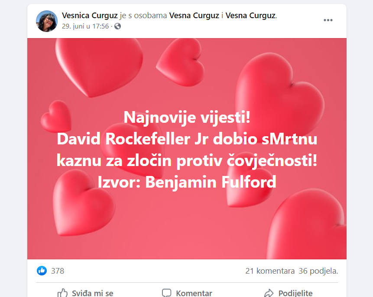Click the Izvor: Benjamin Fulford text in image
This screenshot has width=373, height=297.
tap(187, 182)
